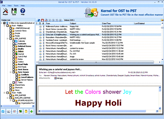
Task: Sort emails by the Subject column header
Action: (x=85, y=24)
